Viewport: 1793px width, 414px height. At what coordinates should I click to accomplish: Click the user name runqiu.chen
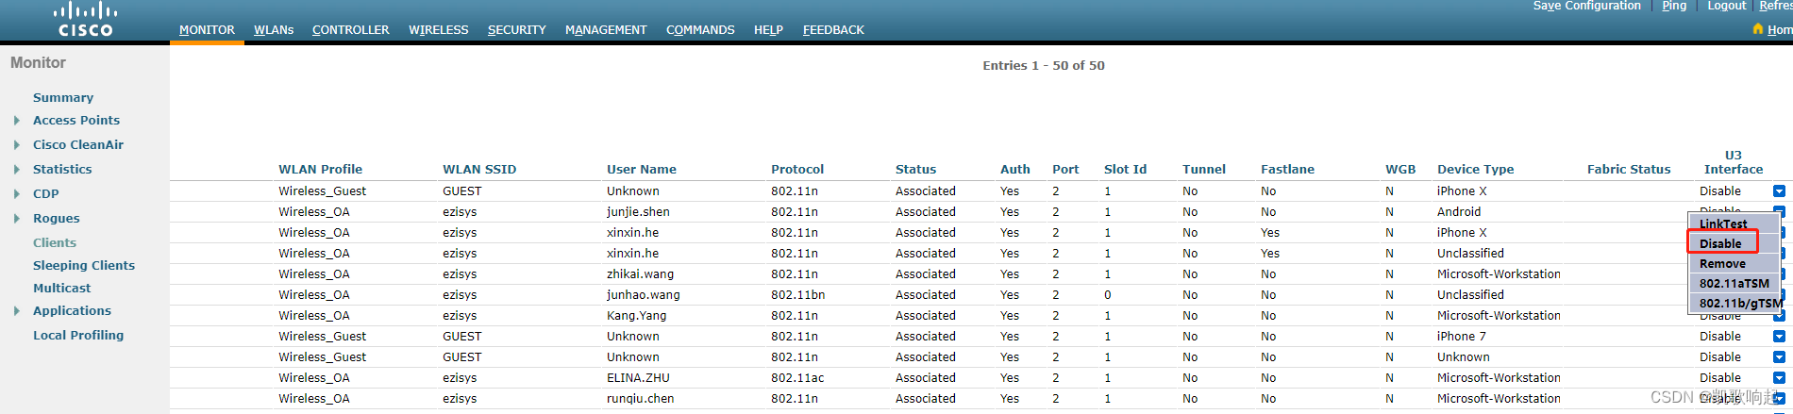pyautogui.click(x=640, y=399)
